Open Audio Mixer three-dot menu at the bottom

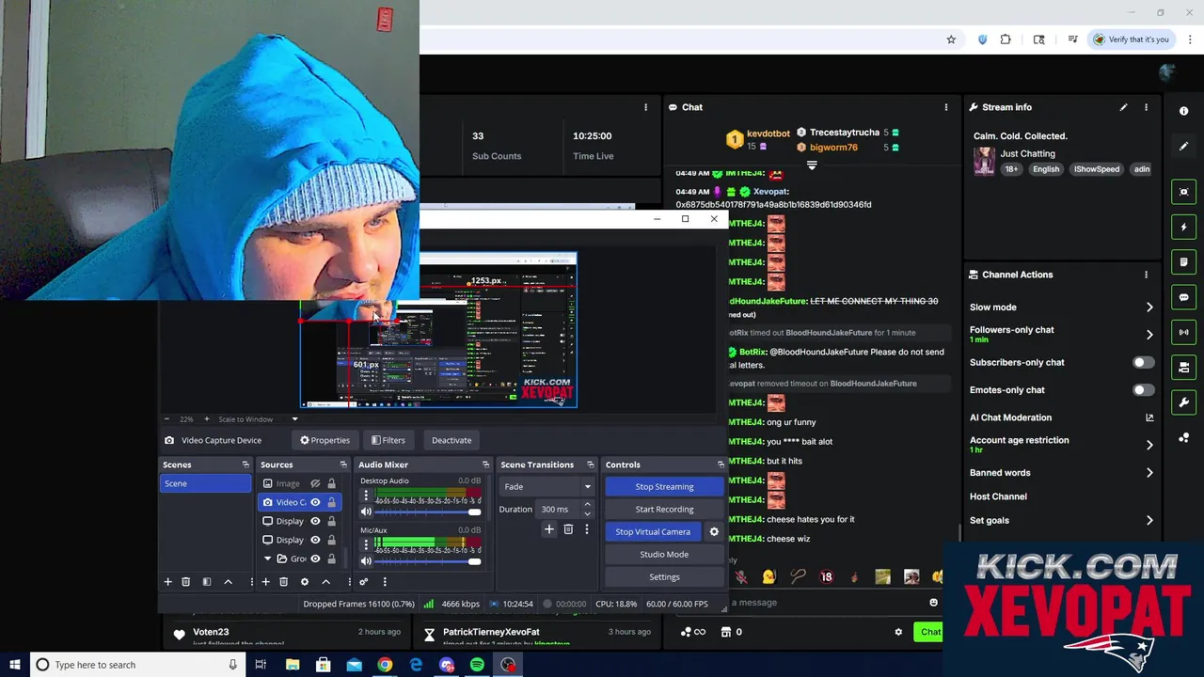pos(384,582)
